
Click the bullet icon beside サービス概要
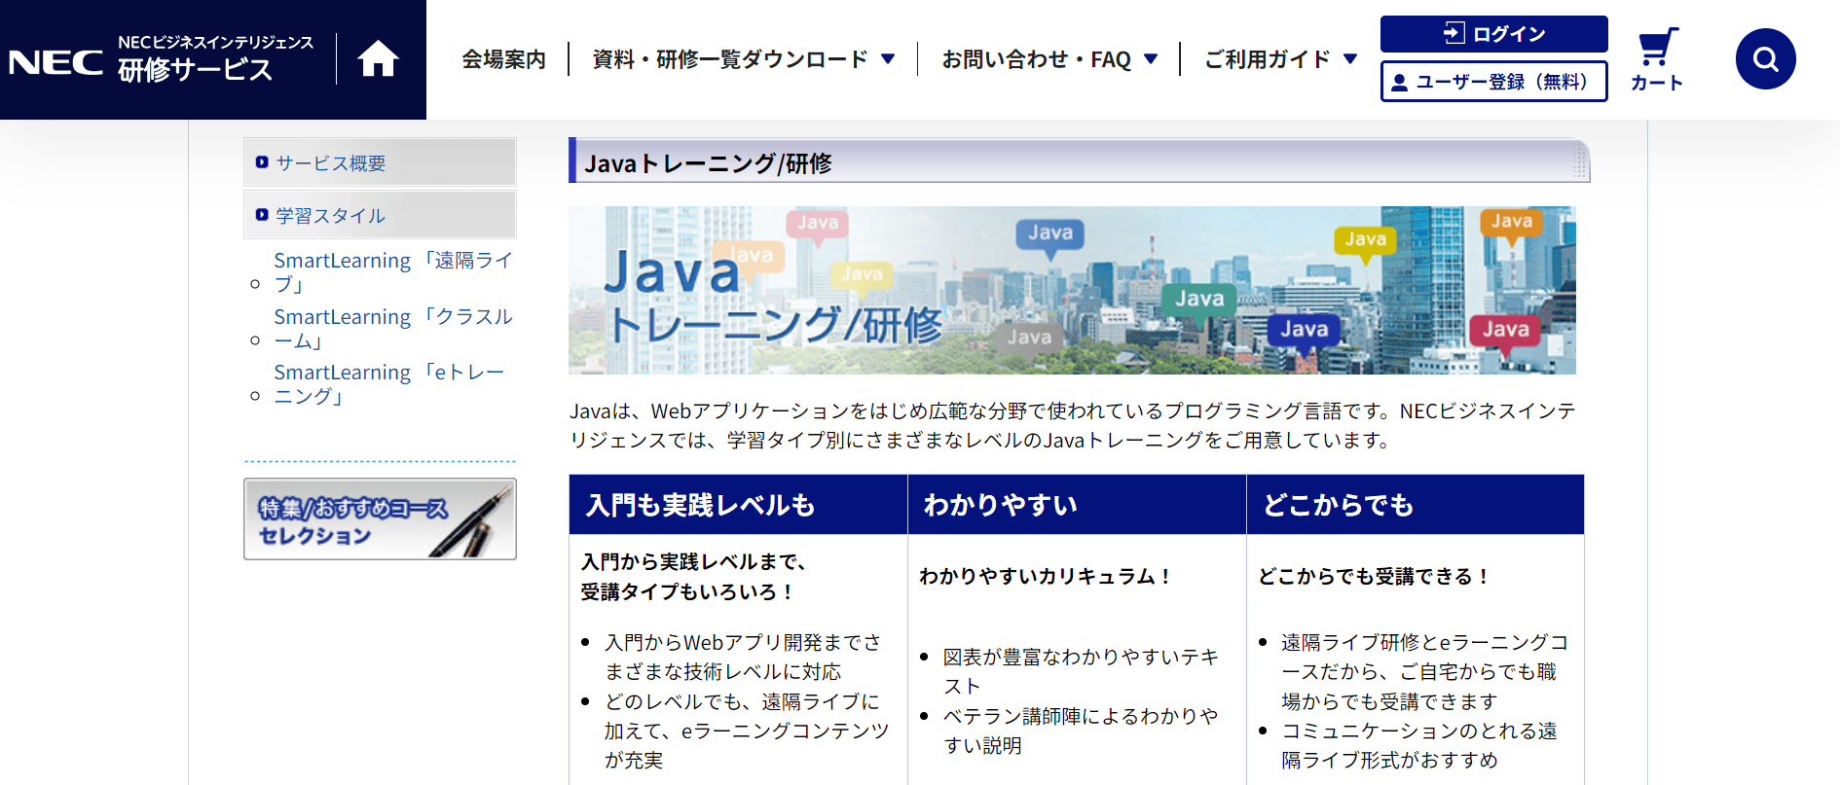tap(262, 162)
